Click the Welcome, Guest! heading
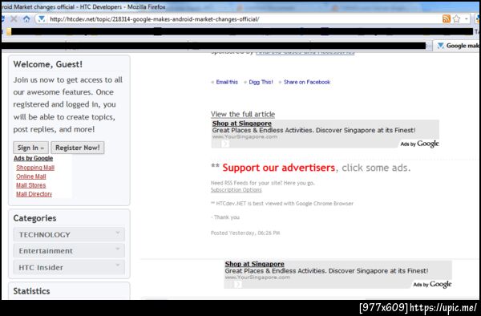Viewport: 481px width, 316px height. (48, 64)
